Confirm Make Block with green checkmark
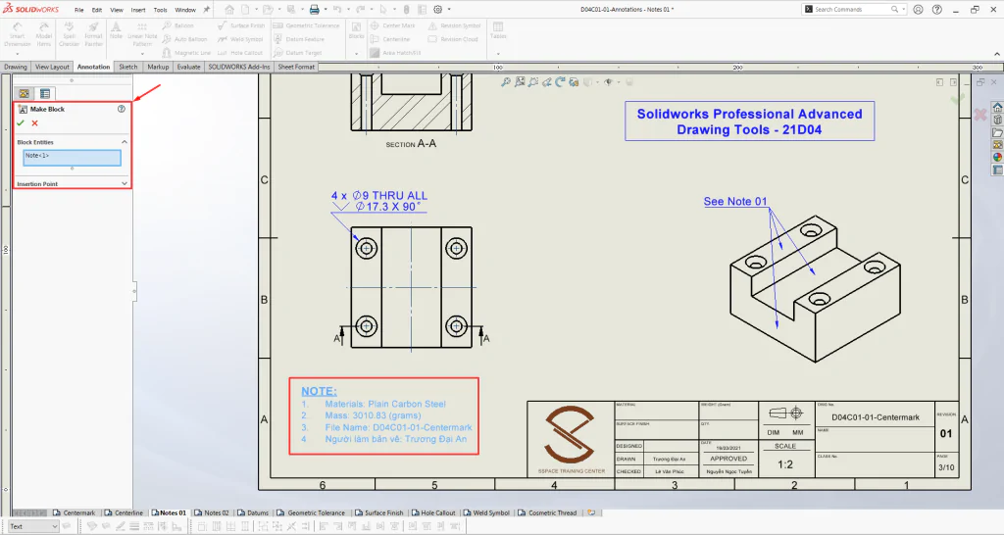The height and width of the screenshot is (535, 1004). [21, 122]
